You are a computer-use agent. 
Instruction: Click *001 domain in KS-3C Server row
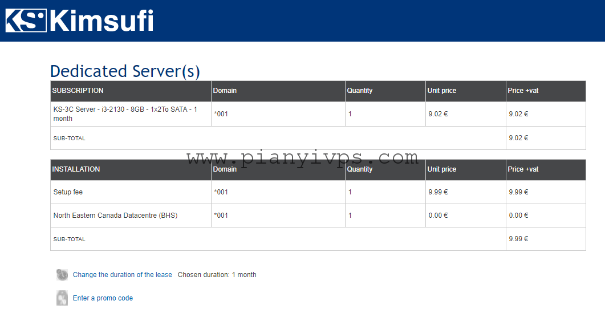click(221, 114)
